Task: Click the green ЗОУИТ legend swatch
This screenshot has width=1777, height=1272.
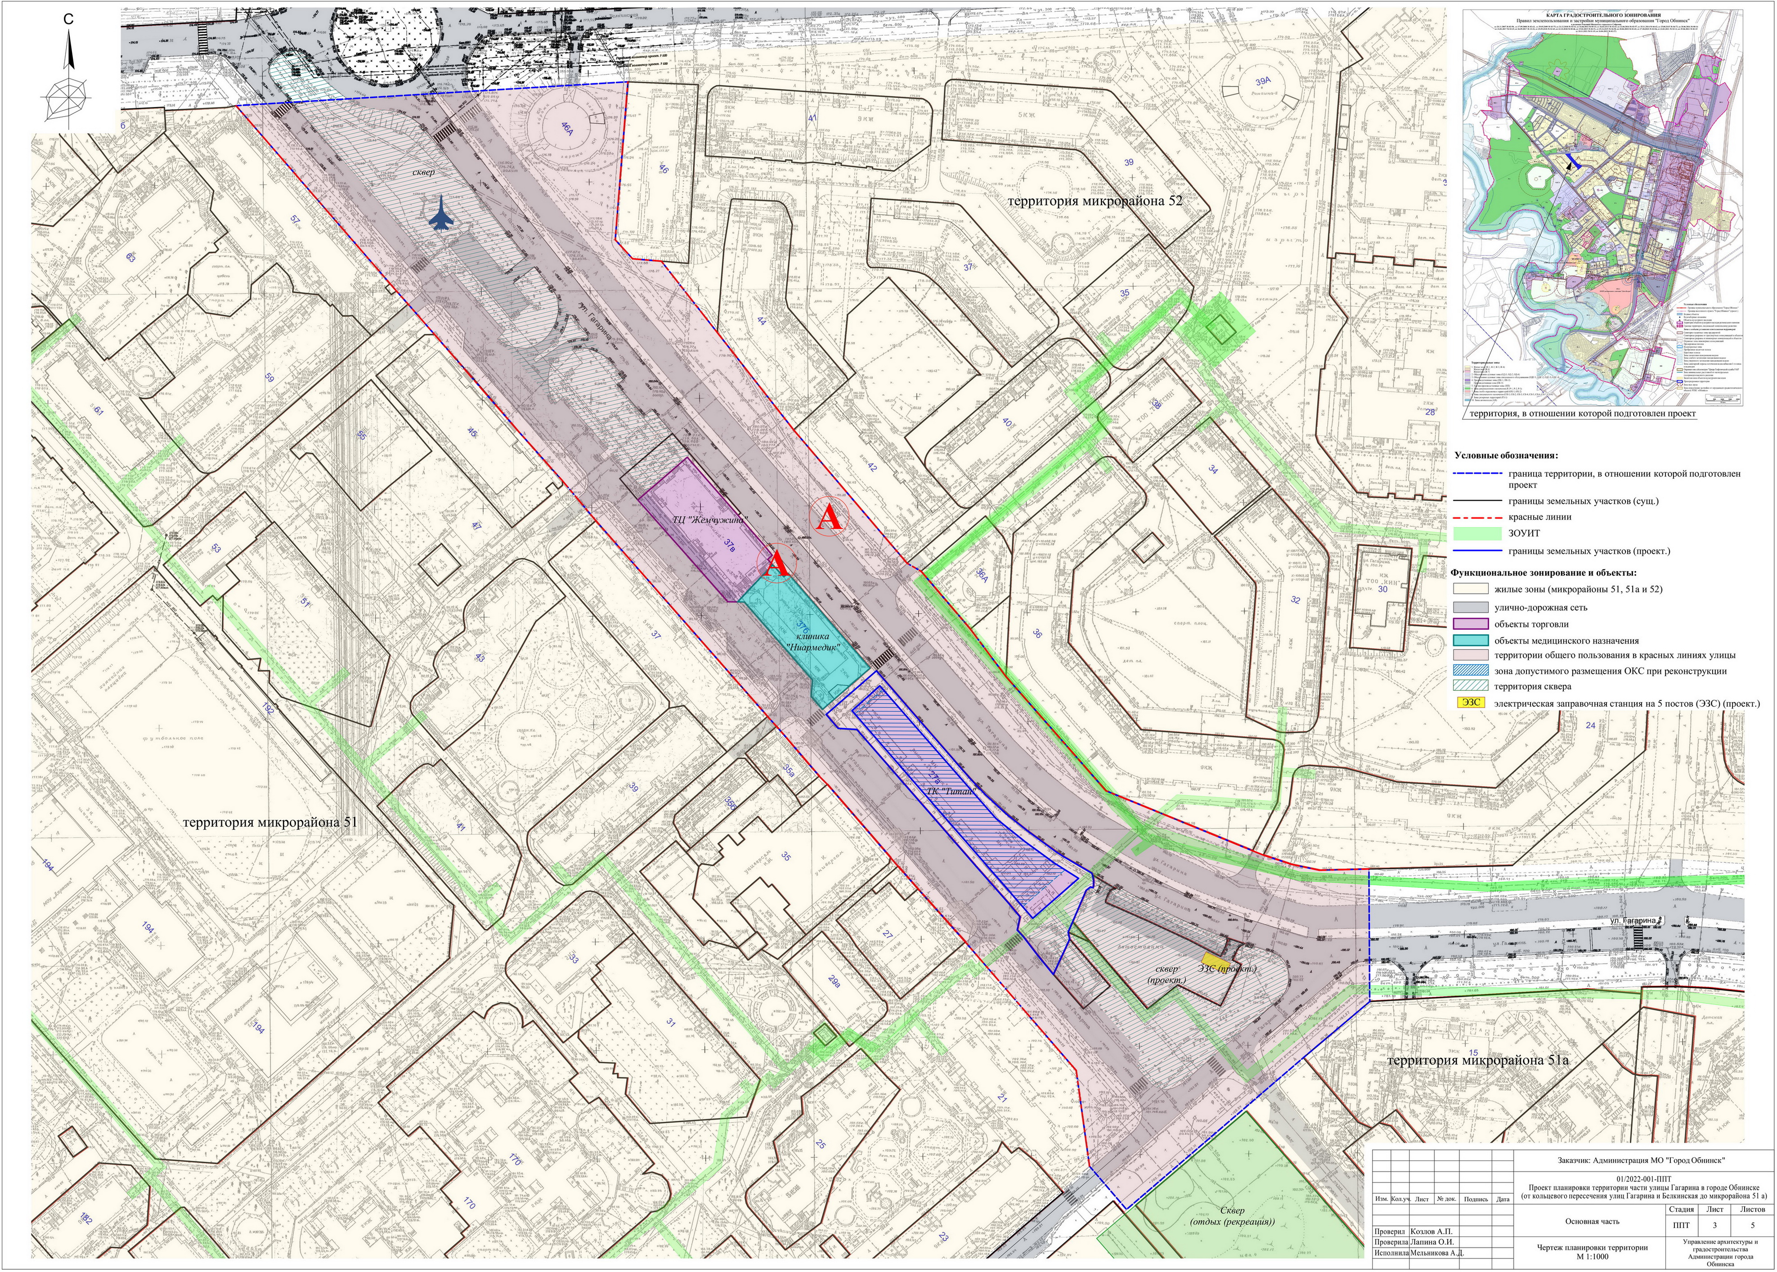Action: coord(1477,533)
